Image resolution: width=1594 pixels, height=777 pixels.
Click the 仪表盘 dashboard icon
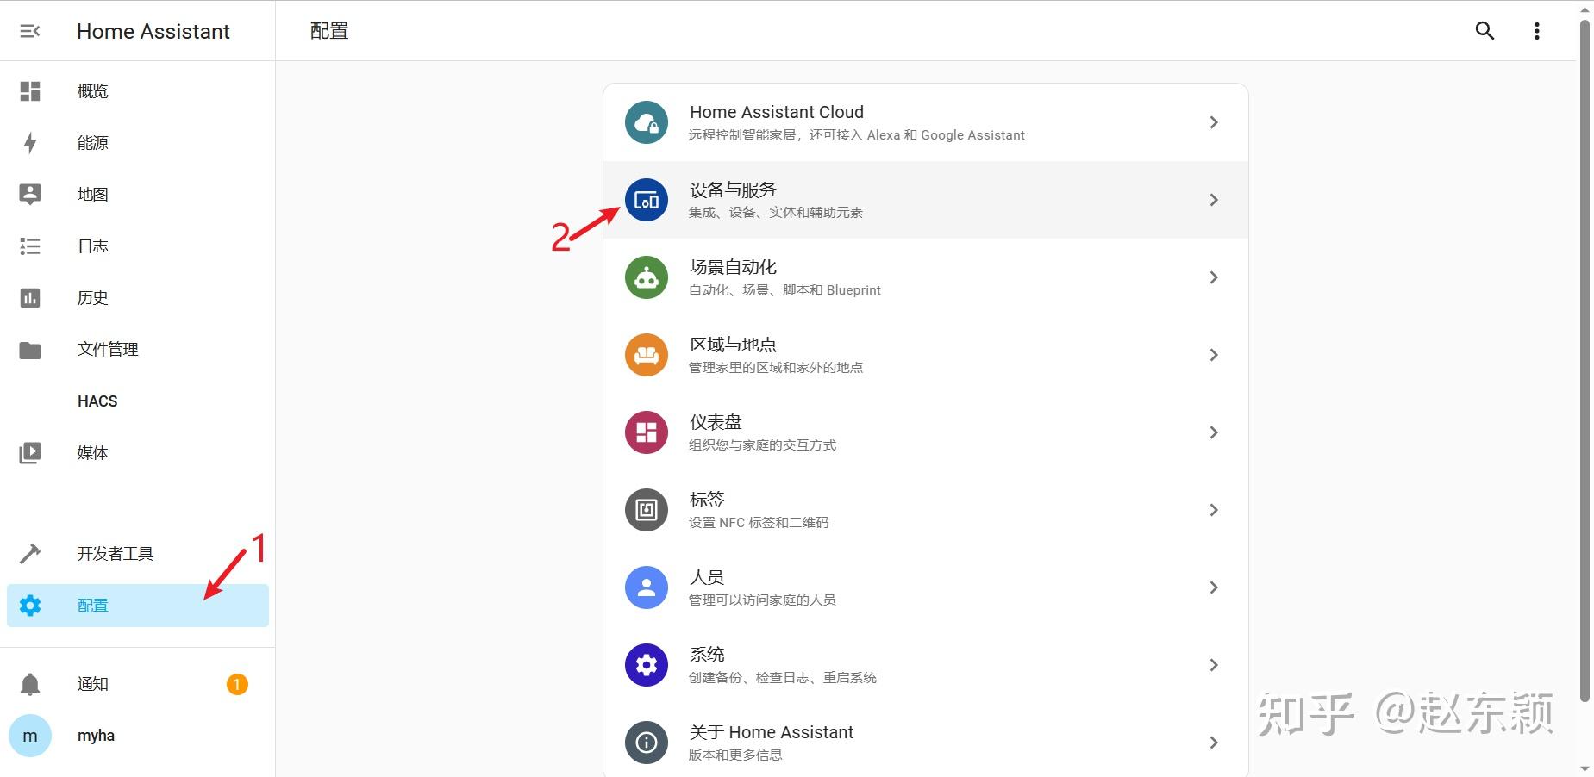[x=647, y=432]
